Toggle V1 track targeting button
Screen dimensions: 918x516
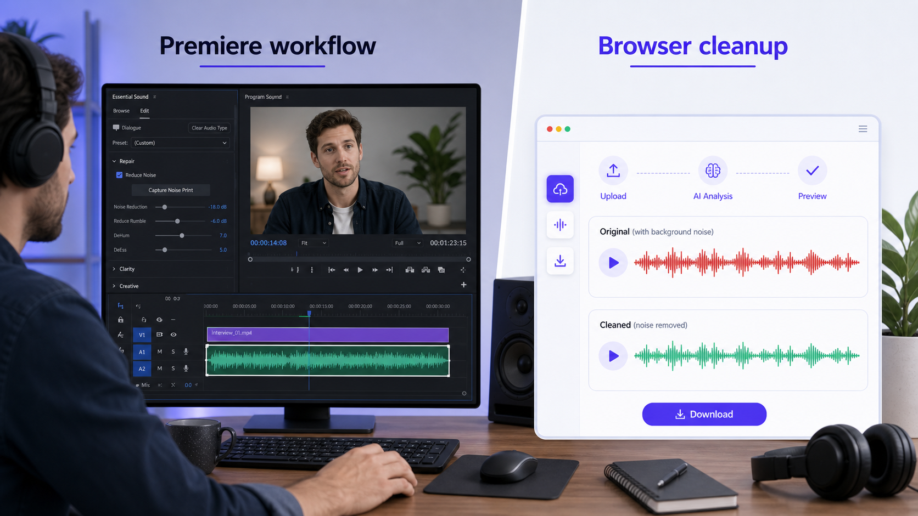coord(142,334)
